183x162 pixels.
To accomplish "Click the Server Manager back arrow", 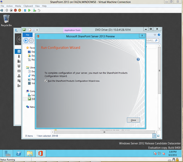I will (x=19, y=39).
